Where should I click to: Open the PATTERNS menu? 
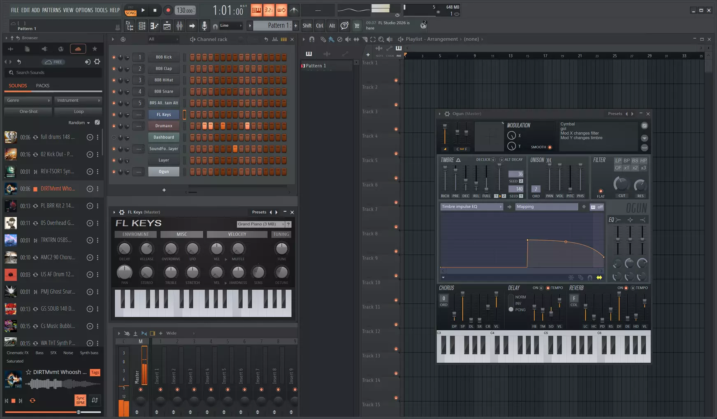(51, 10)
